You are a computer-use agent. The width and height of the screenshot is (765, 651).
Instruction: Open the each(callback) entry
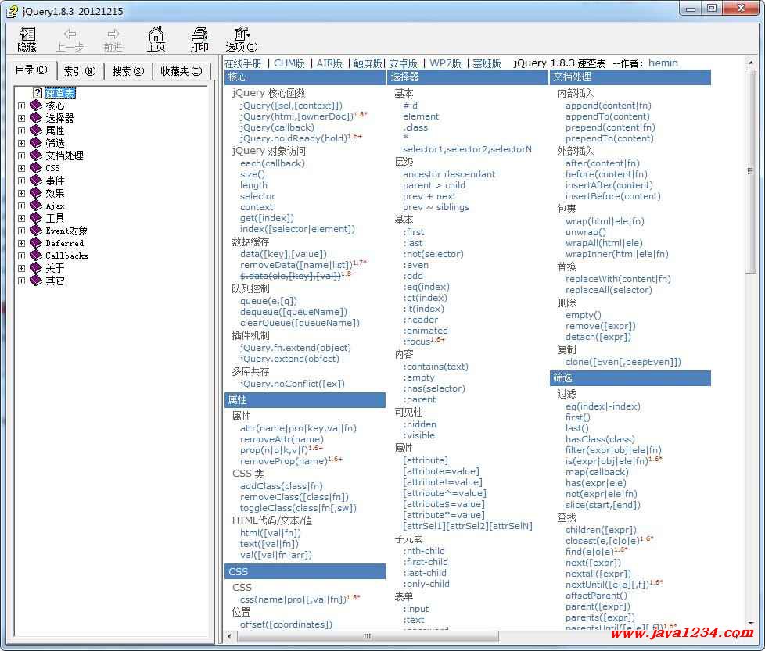click(272, 163)
